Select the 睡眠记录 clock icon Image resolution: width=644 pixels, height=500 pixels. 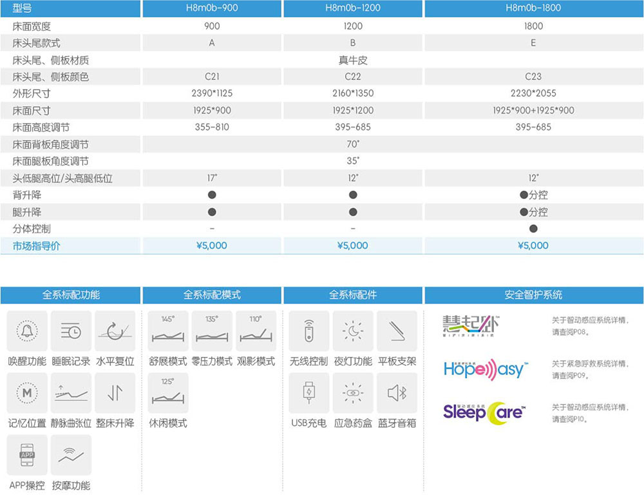pyautogui.click(x=71, y=331)
